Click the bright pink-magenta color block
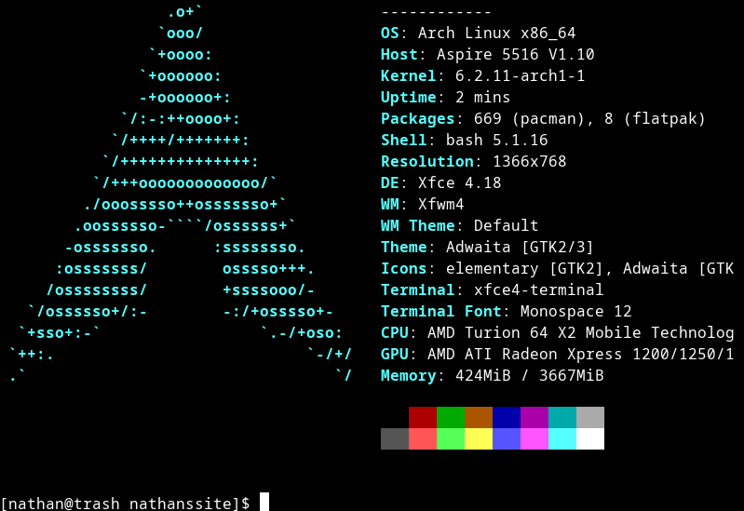Screen dimensions: 744x511 [534, 438]
